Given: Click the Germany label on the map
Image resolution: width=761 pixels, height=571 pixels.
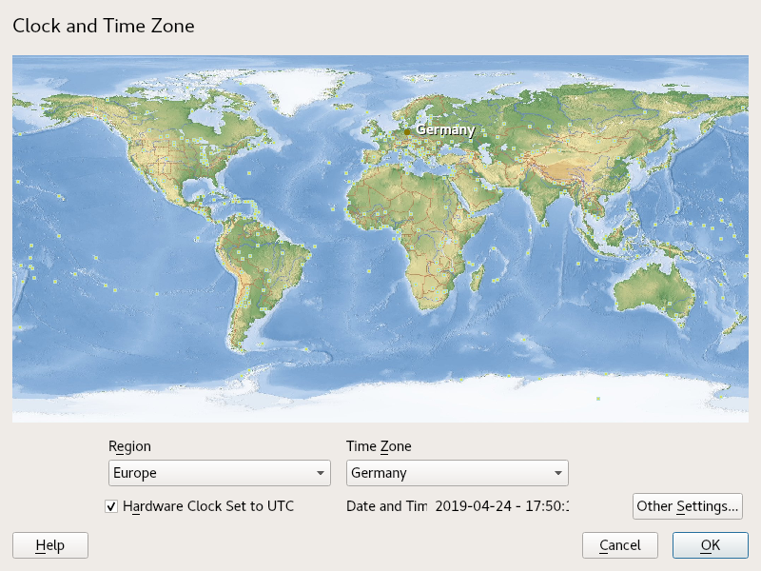Looking at the screenshot, I should 445,129.
